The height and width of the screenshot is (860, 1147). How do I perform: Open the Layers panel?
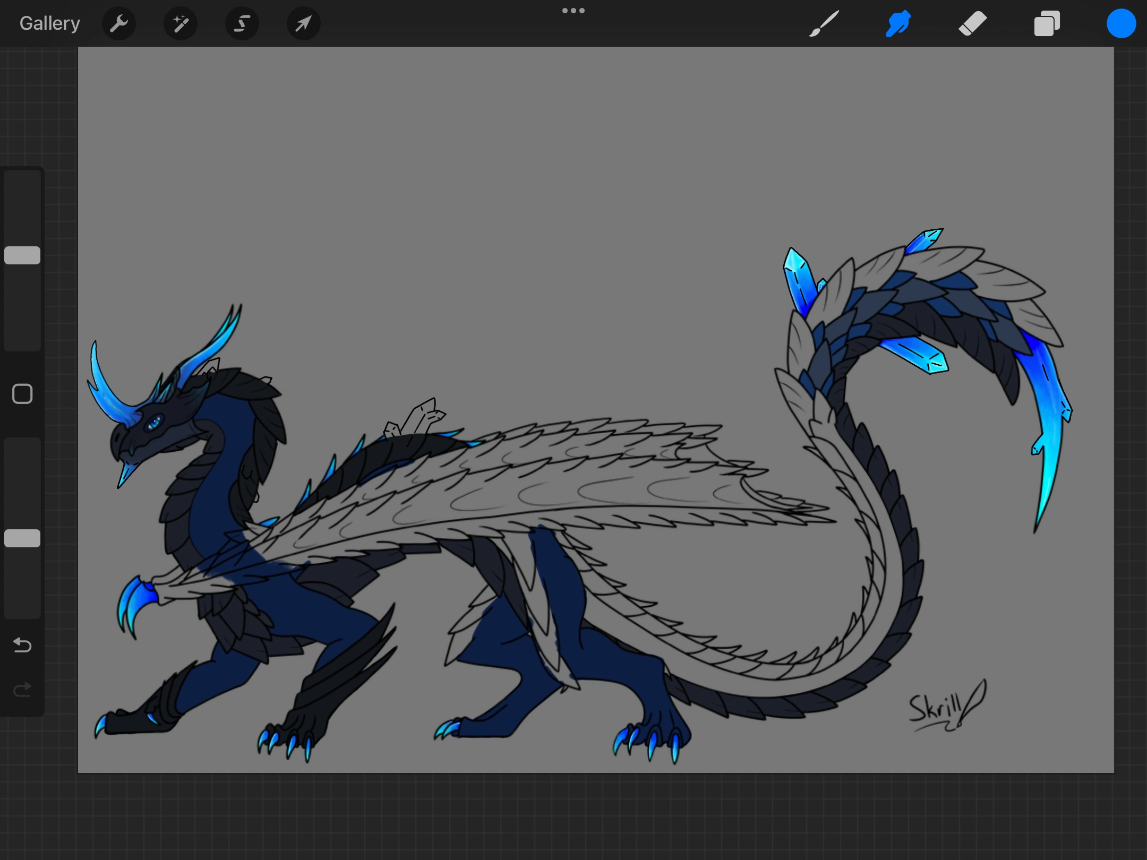point(1047,23)
